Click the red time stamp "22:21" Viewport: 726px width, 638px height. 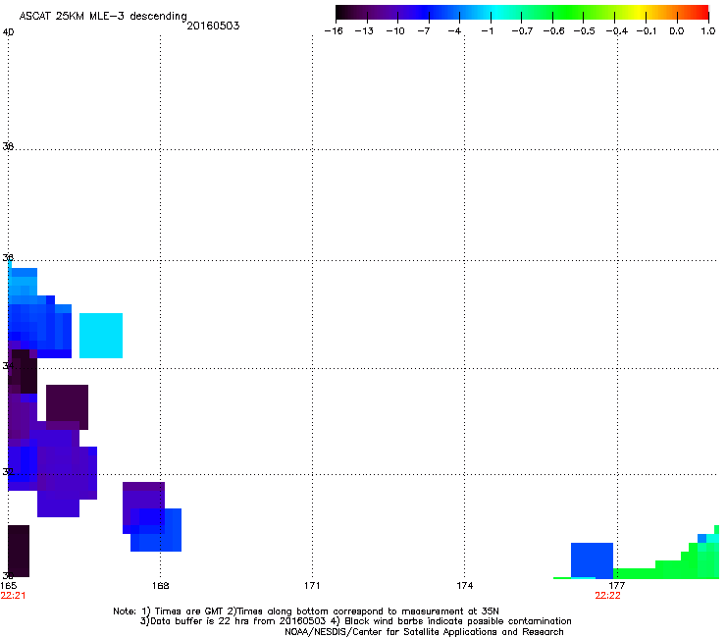point(13,596)
